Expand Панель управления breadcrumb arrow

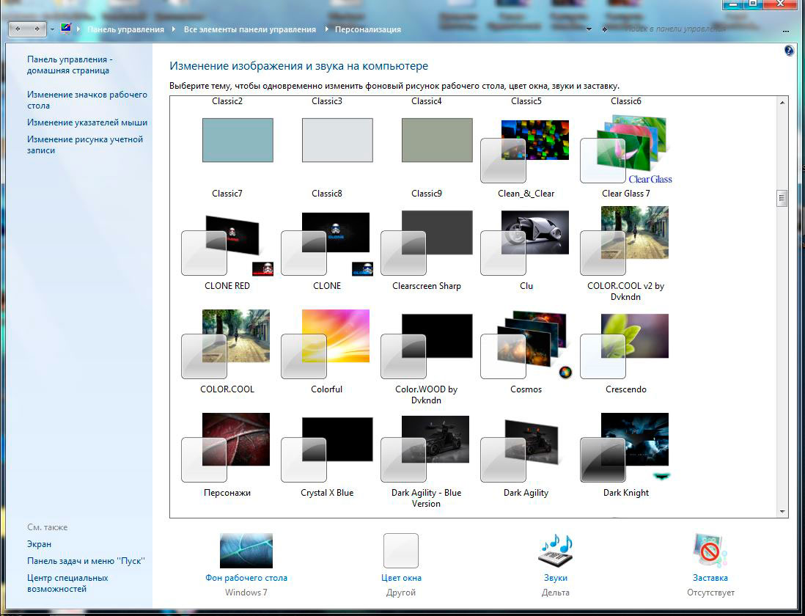click(174, 29)
